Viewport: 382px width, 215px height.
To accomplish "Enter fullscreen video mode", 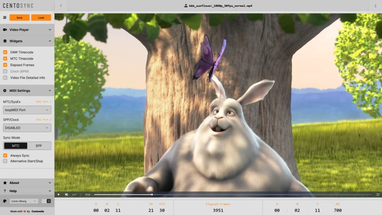I will click(378, 195).
